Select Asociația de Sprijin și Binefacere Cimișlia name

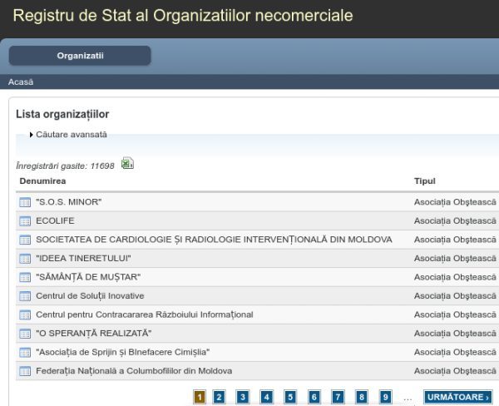[122, 352]
